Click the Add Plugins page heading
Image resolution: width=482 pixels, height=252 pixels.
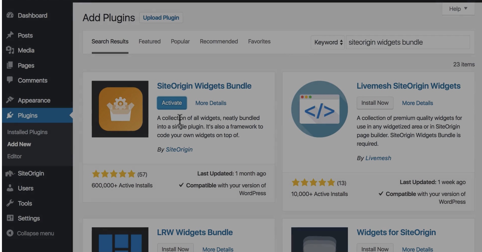coord(109,18)
